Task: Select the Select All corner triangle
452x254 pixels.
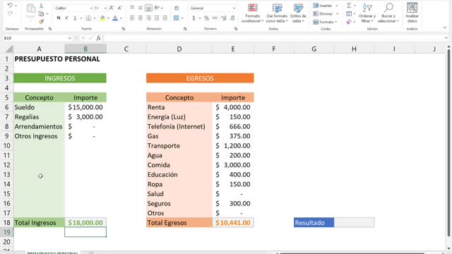Action: pyautogui.click(x=9, y=49)
